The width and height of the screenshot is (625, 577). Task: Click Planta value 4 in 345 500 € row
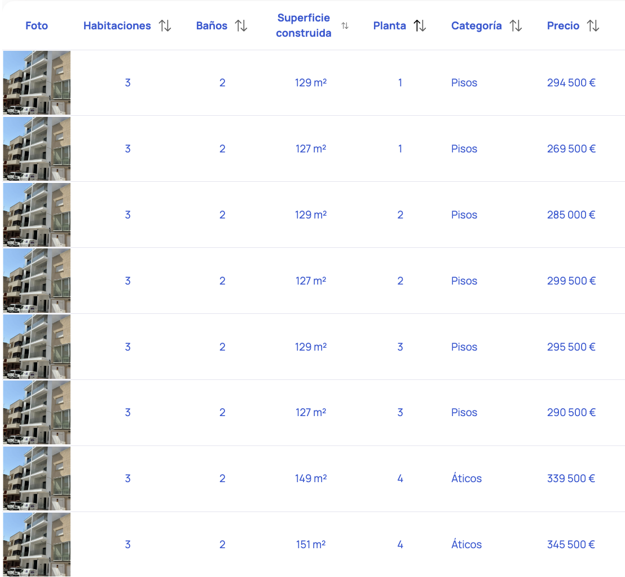point(400,545)
